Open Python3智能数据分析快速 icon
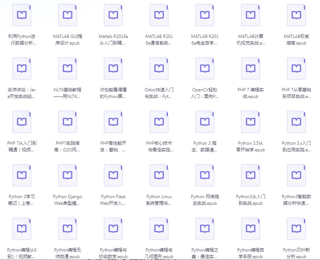The height and width of the screenshot is (260, 320). tap(296, 175)
